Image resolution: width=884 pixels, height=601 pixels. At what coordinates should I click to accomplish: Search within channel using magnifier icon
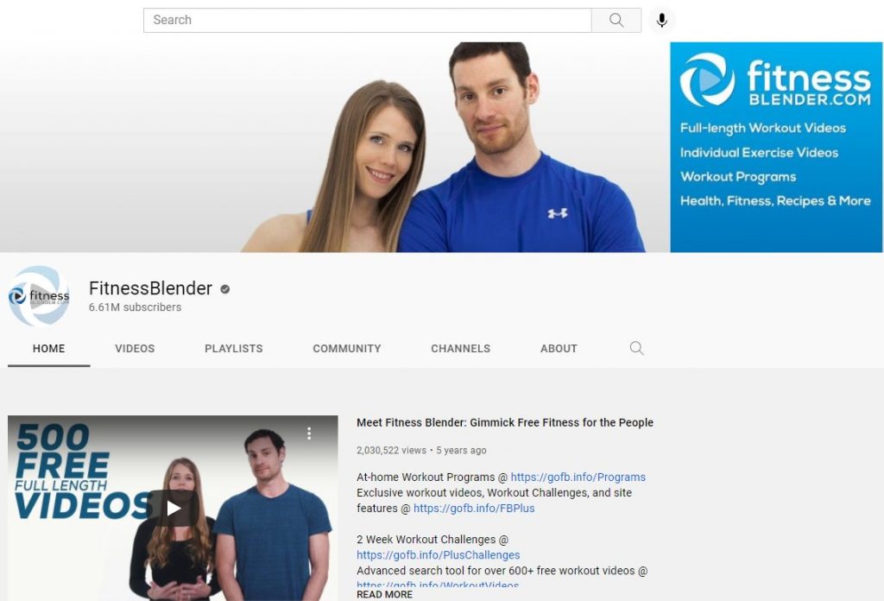636,348
